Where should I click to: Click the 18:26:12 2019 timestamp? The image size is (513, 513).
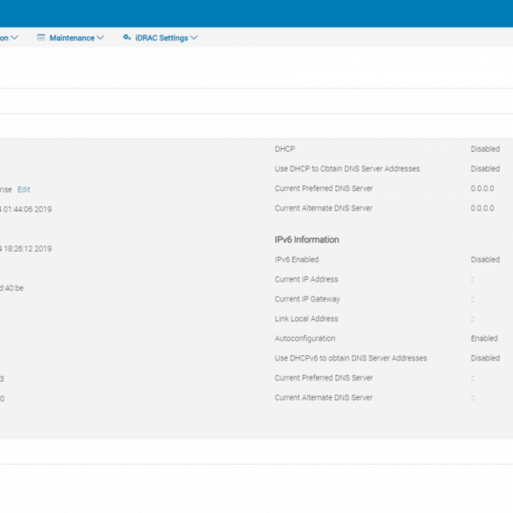coord(27,249)
